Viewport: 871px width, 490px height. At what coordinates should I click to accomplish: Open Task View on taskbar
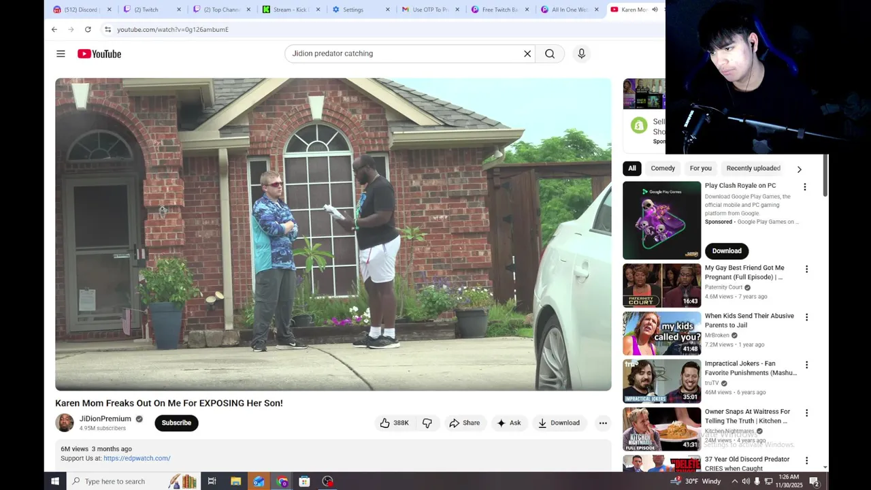(x=212, y=481)
